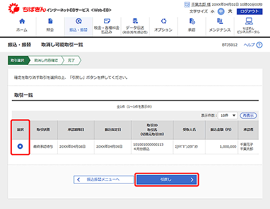Select radio button for 4月分振込 transaction
The image size is (270, 209).
pos(20,146)
